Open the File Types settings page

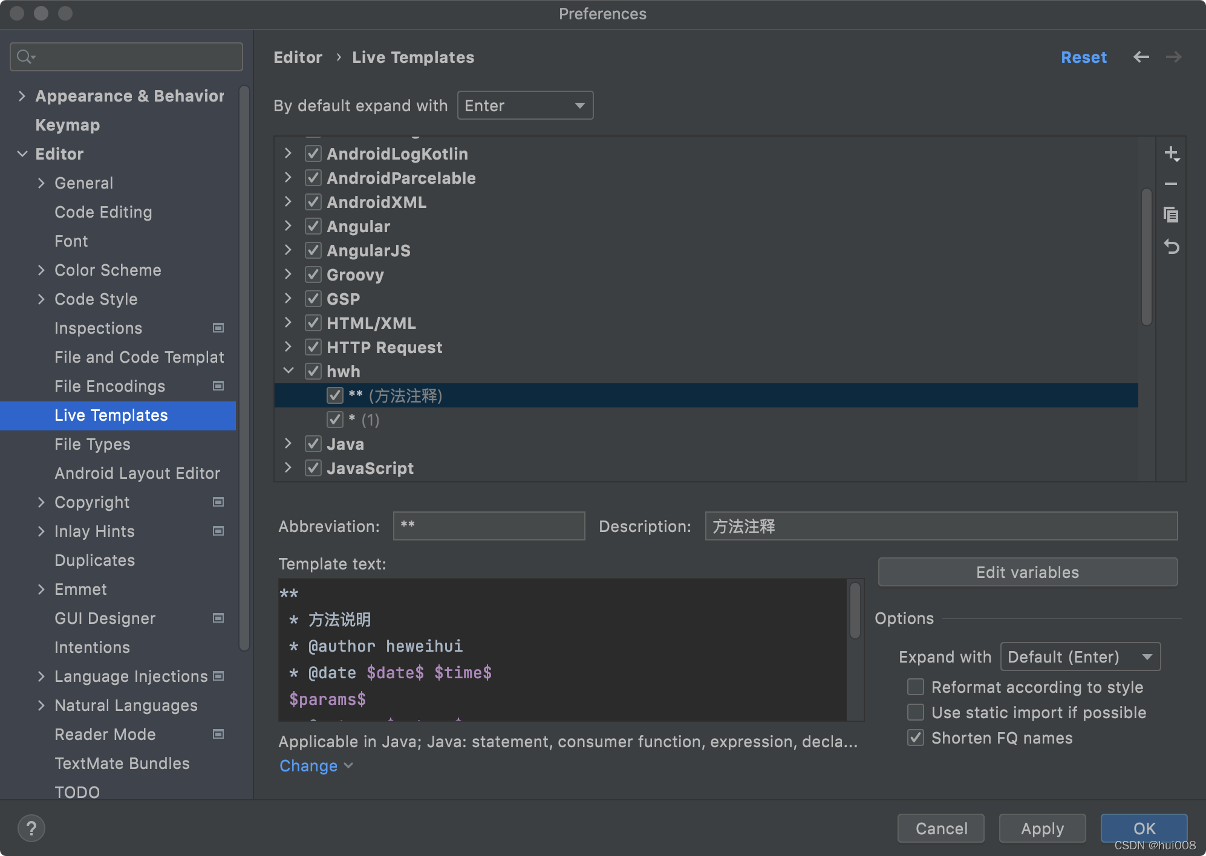tap(93, 444)
